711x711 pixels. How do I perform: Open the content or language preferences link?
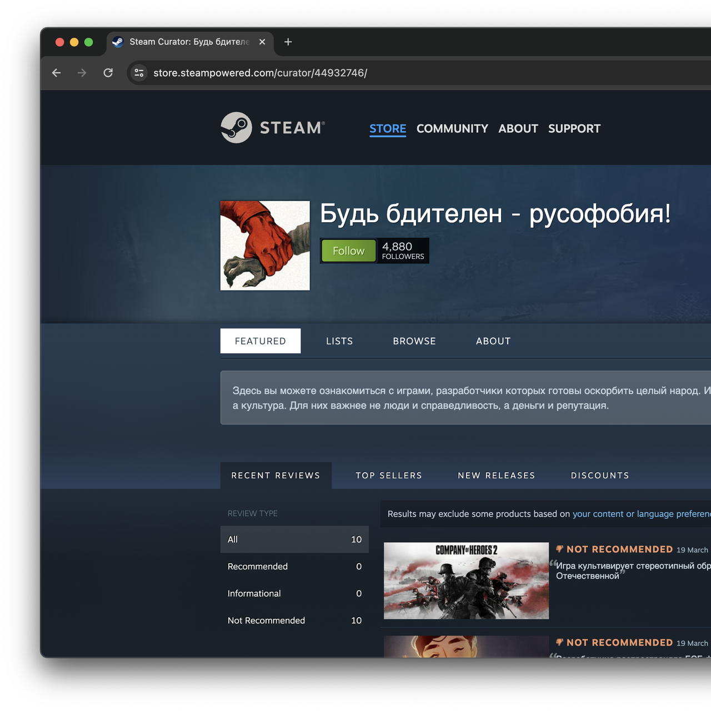(x=642, y=514)
